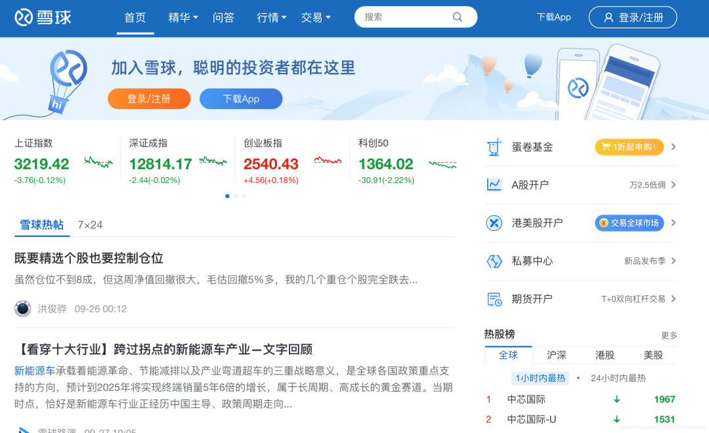Expand the 精华 dropdown menu
This screenshot has width=709, height=433.
click(x=183, y=18)
